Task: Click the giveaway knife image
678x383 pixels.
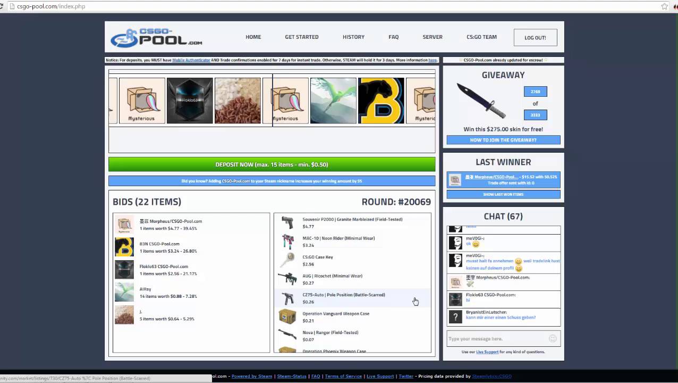Action: (482, 101)
